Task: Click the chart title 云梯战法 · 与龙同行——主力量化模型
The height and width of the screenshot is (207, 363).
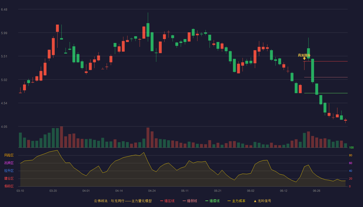Action: tap(123, 201)
